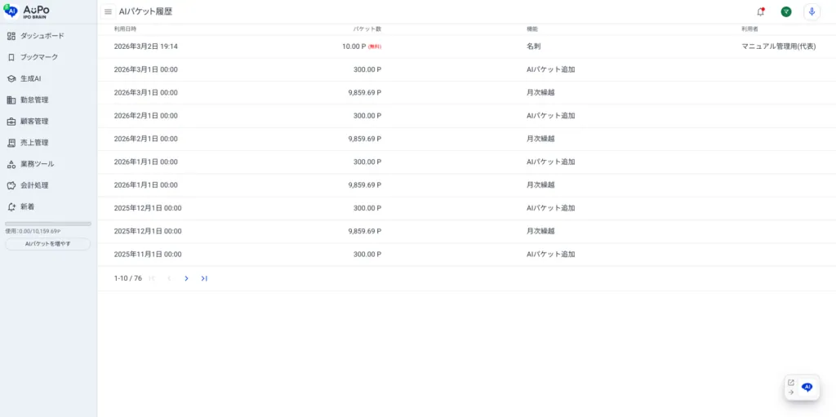The image size is (836, 417).
Task: Click 月次繰越 in 2026年2月1日 row
Action: 540,139
